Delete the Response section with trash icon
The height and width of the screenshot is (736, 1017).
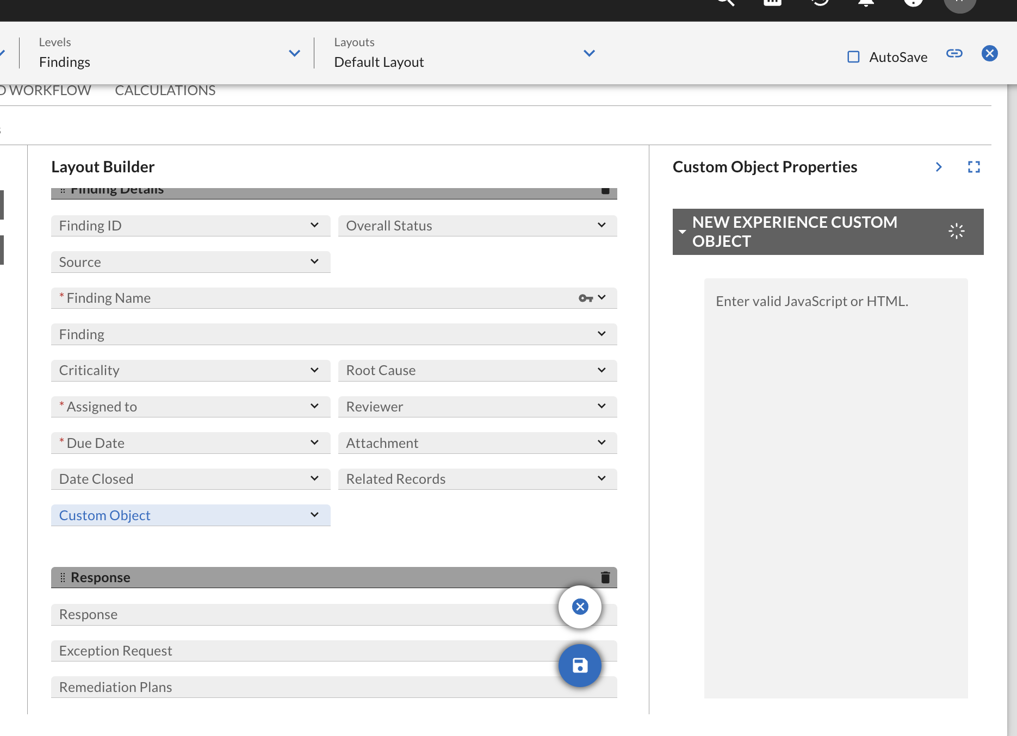pyautogui.click(x=605, y=577)
